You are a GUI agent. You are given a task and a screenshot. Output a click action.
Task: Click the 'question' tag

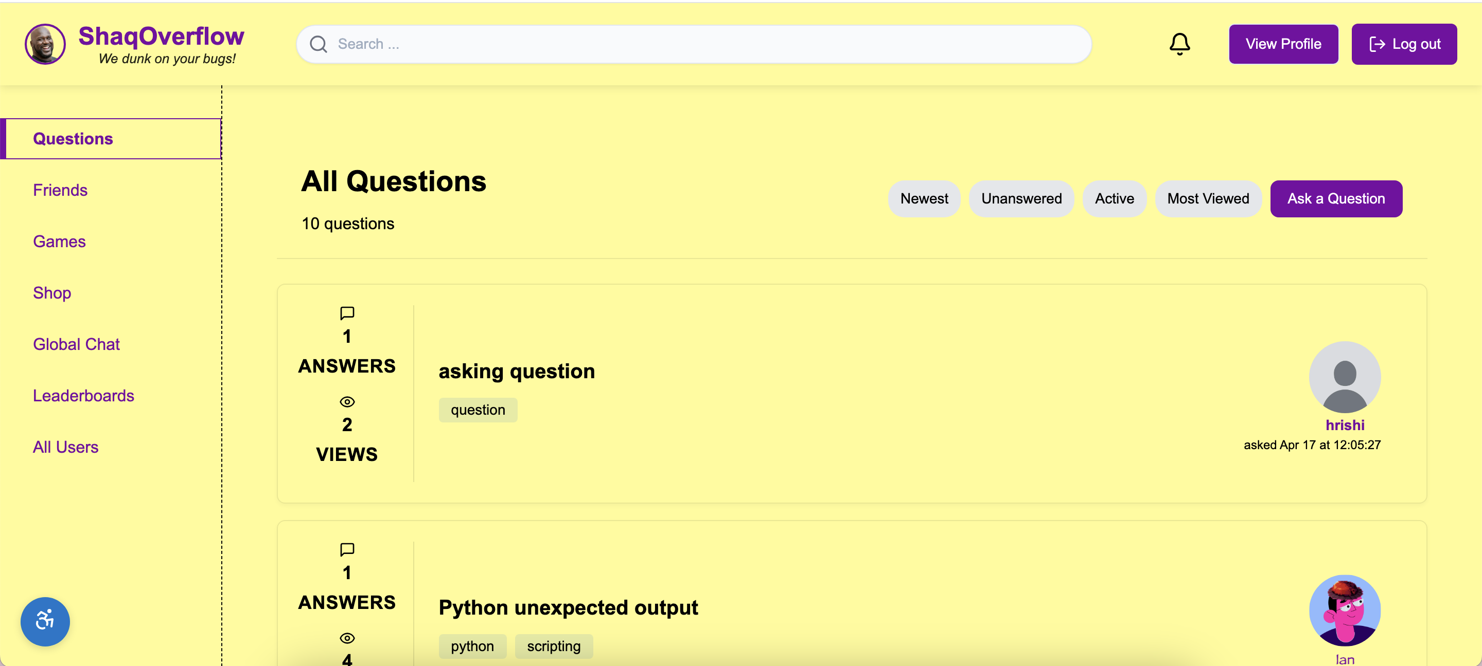478,410
